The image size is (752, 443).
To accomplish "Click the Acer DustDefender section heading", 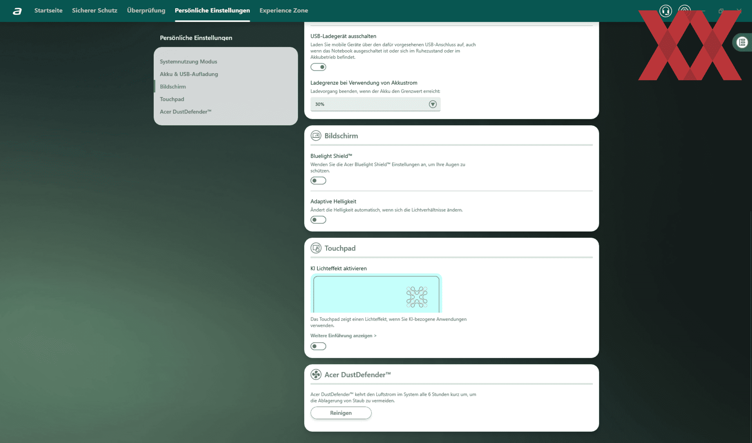I will [358, 375].
